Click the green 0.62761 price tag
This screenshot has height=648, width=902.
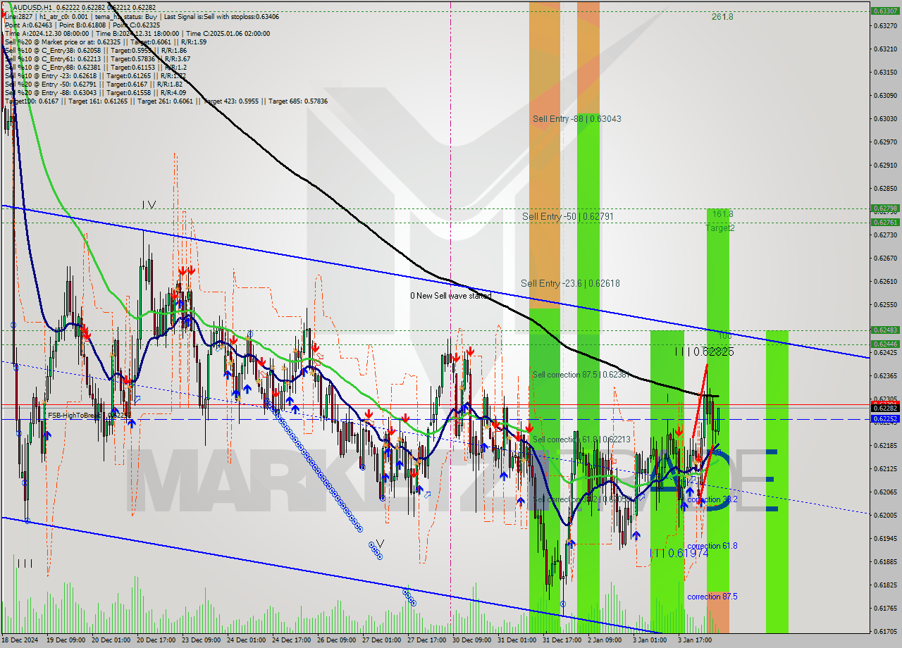click(884, 222)
